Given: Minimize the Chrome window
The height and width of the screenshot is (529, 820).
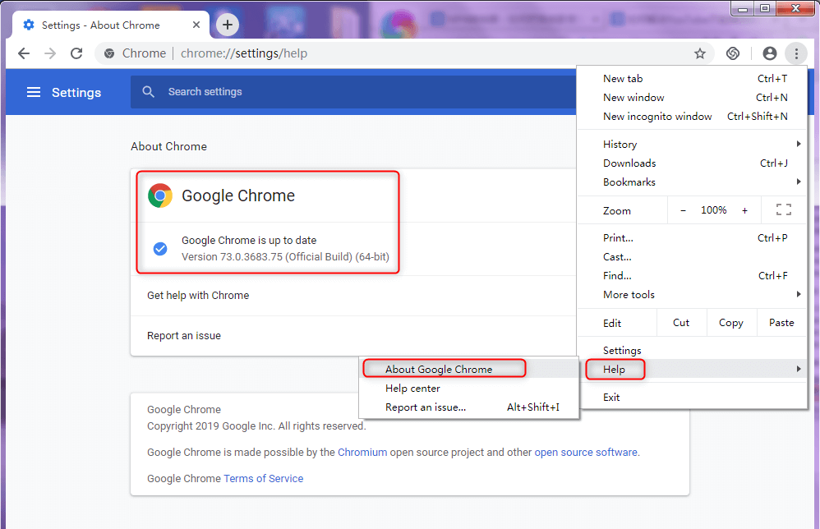Looking at the screenshot, I should [x=742, y=8].
